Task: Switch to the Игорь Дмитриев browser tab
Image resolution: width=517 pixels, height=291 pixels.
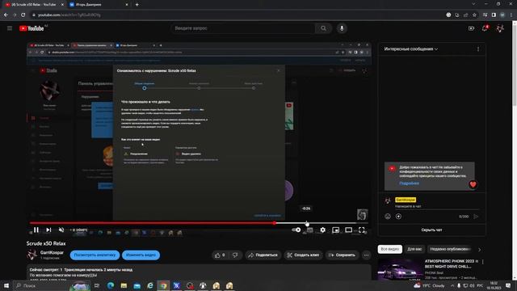Action: click(x=98, y=5)
